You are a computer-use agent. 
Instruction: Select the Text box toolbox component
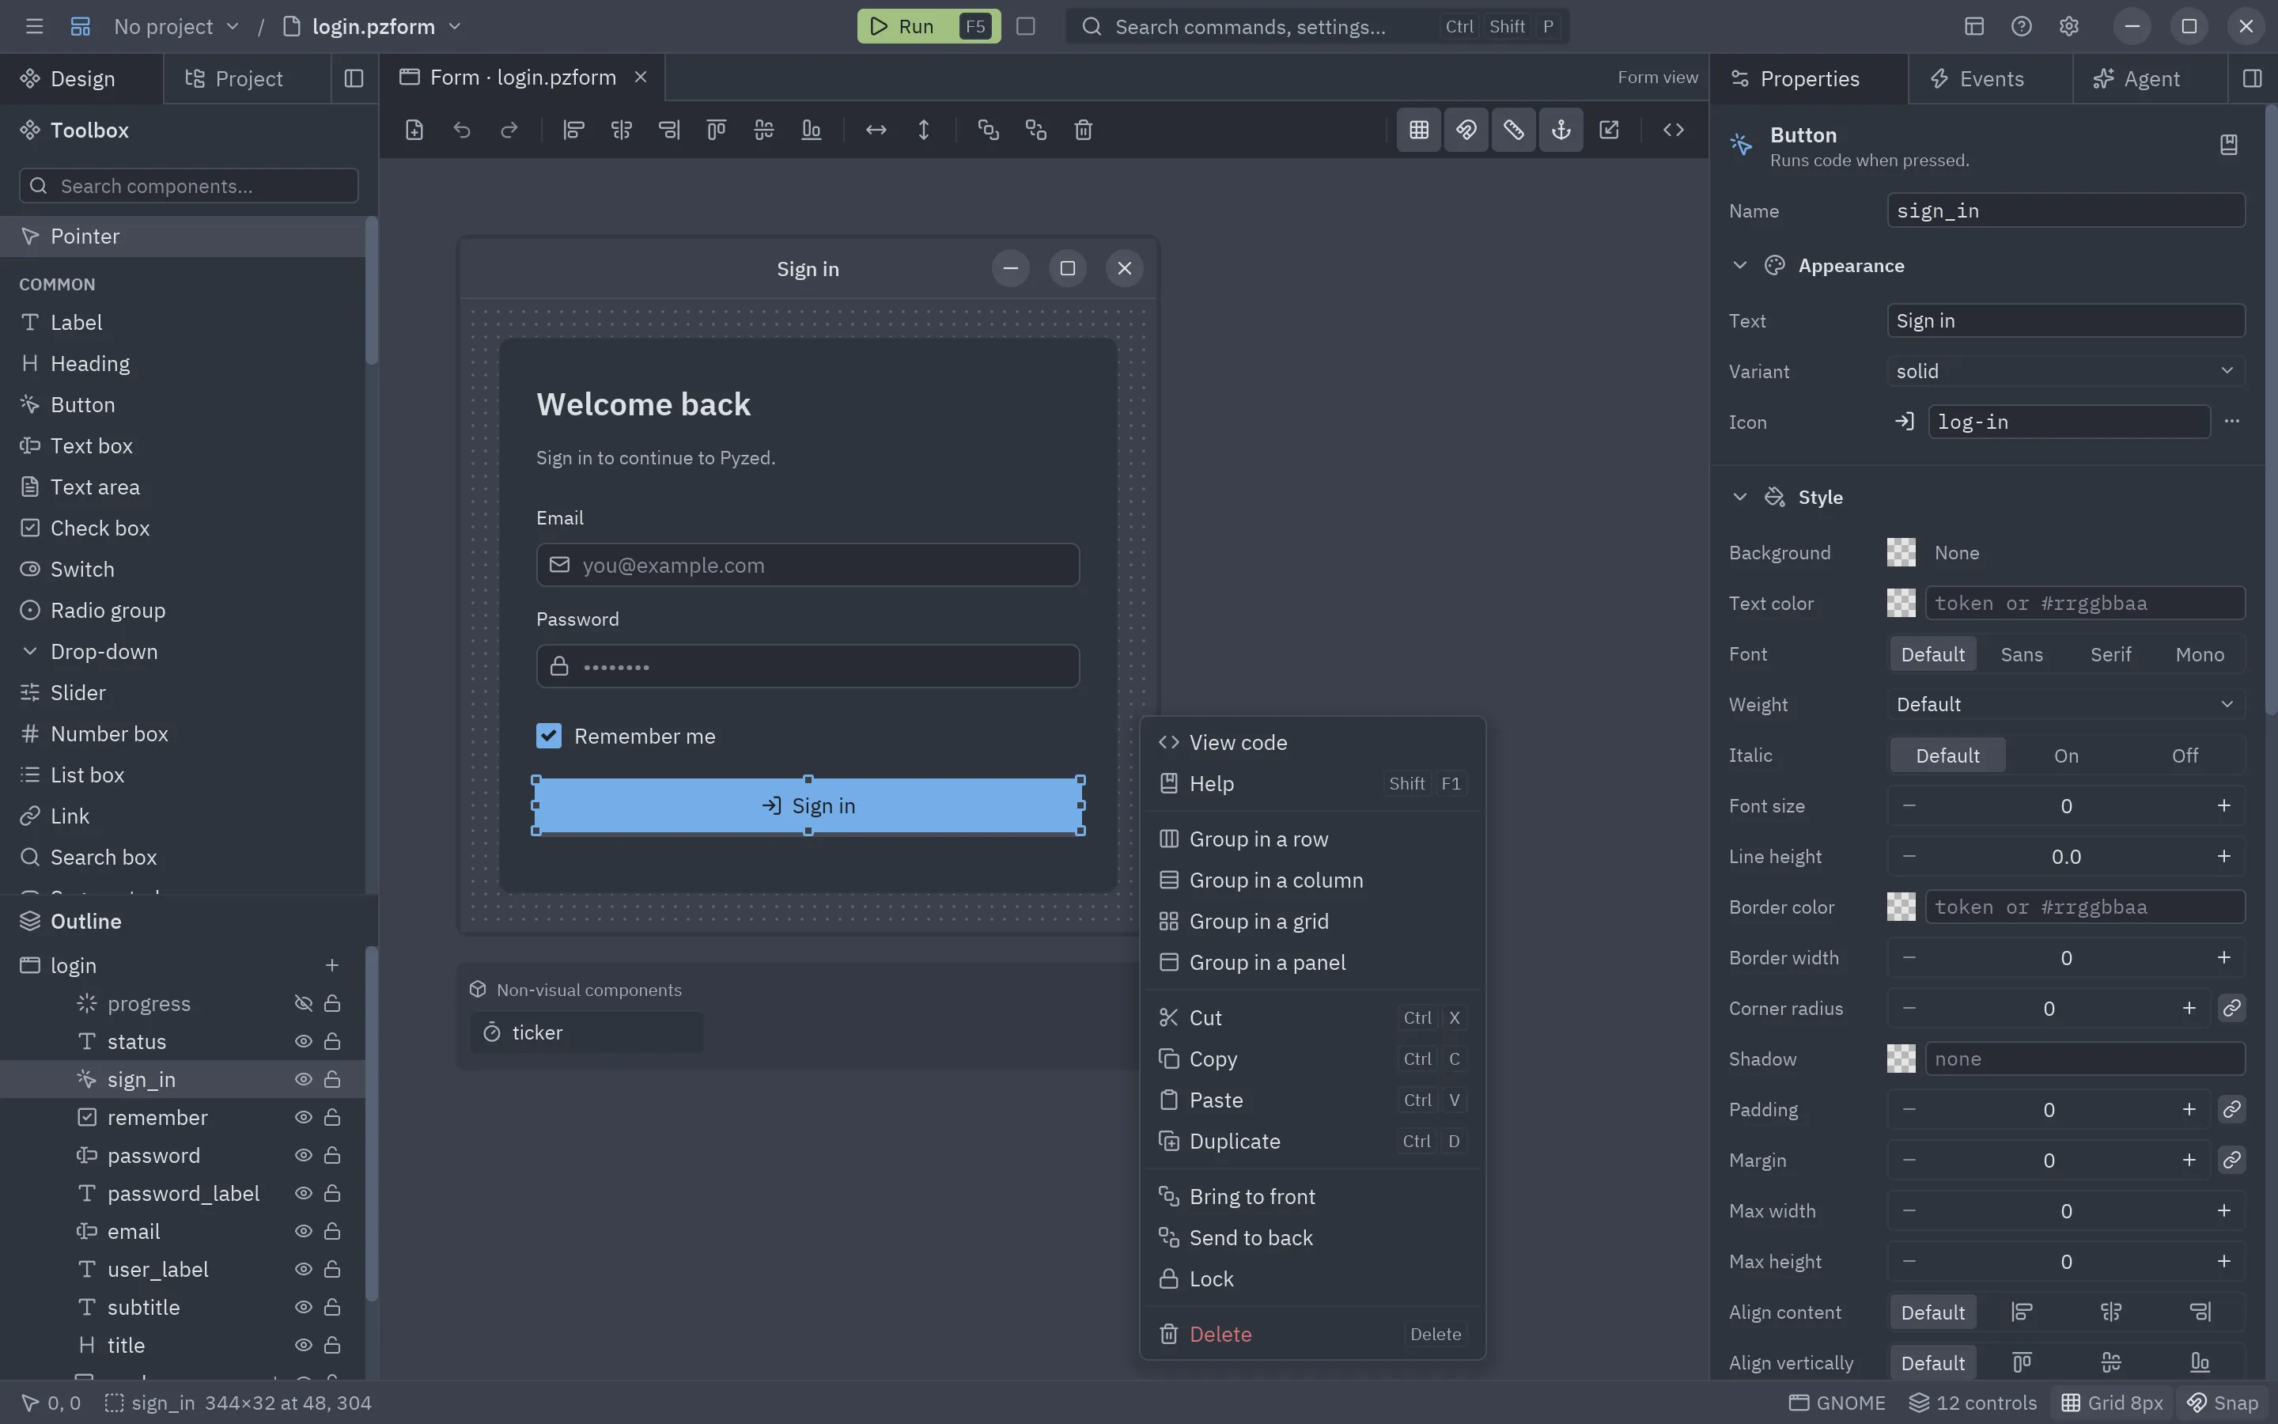point(183,446)
